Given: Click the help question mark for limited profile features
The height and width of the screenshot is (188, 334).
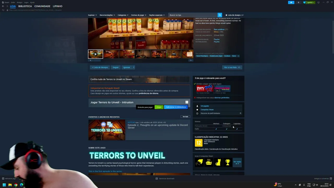Looking at the screenshot, I should (240, 113).
